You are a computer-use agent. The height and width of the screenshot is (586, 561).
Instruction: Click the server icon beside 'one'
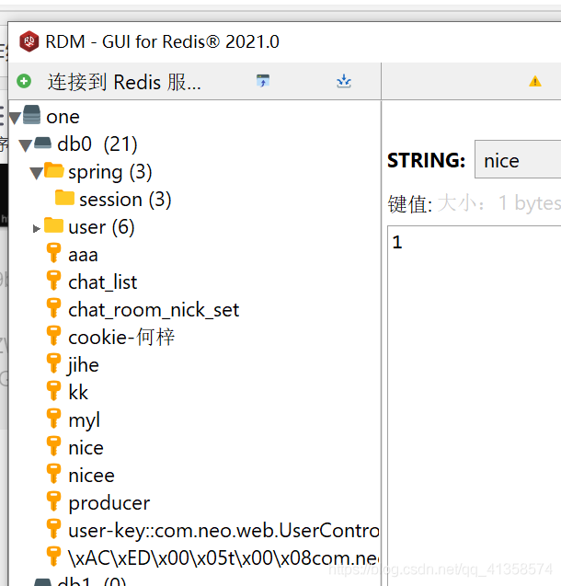pos(32,116)
